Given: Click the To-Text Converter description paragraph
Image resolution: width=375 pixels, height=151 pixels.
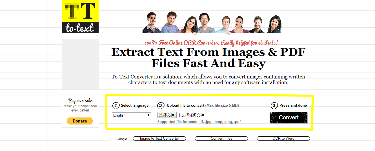Looking at the screenshot, I should pyautogui.click(x=208, y=80).
